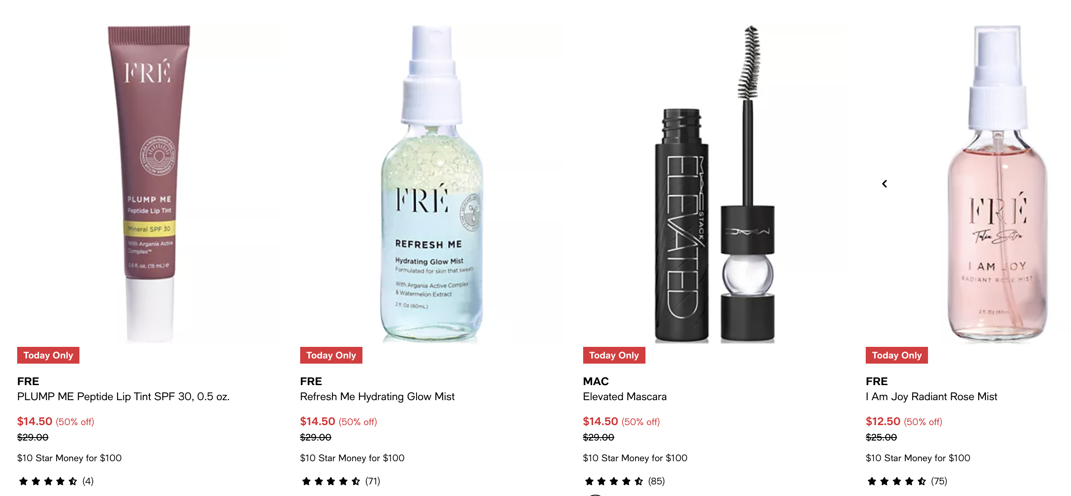
Task: Click Today Only badge on the mascara
Action: point(614,355)
